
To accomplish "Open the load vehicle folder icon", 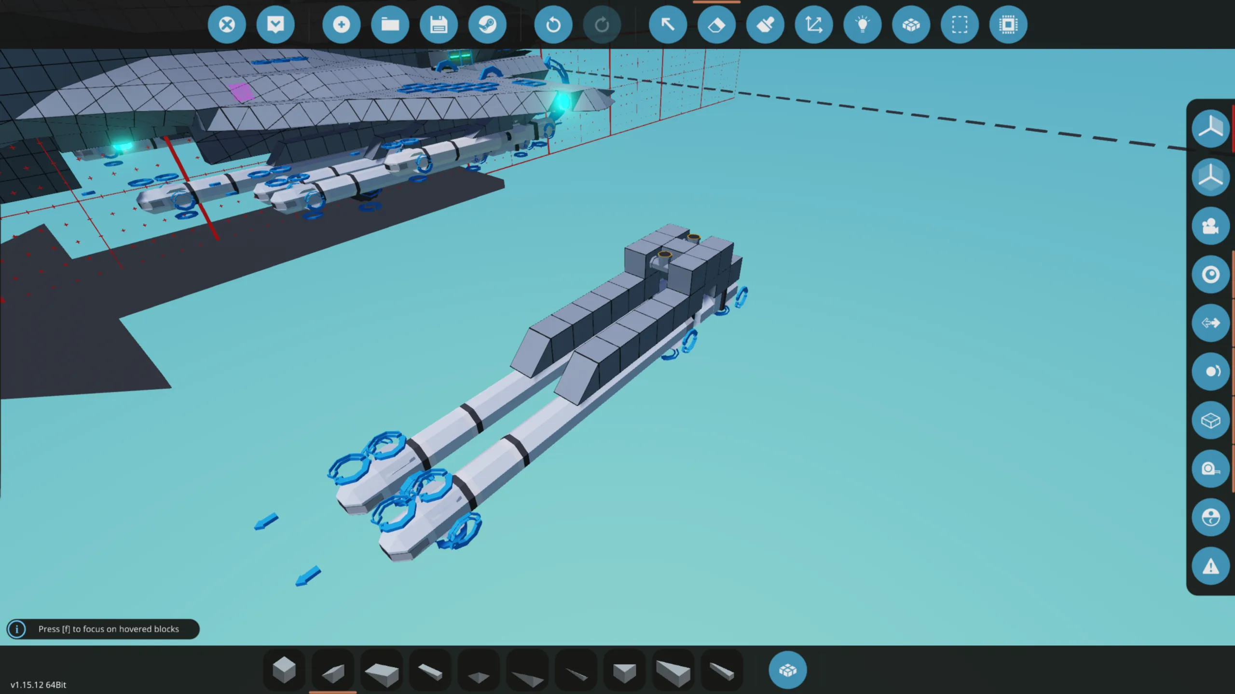I will coord(390,25).
